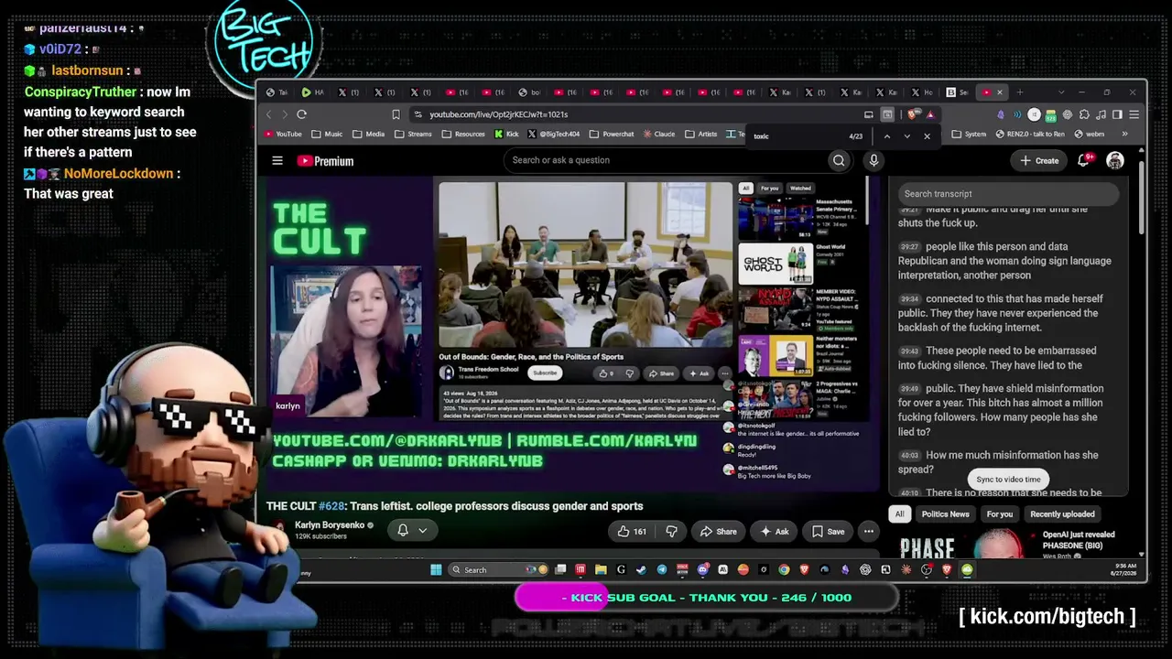1172x659 pixels.
Task: Select the All chip below the transcript
Action: pos(899,514)
